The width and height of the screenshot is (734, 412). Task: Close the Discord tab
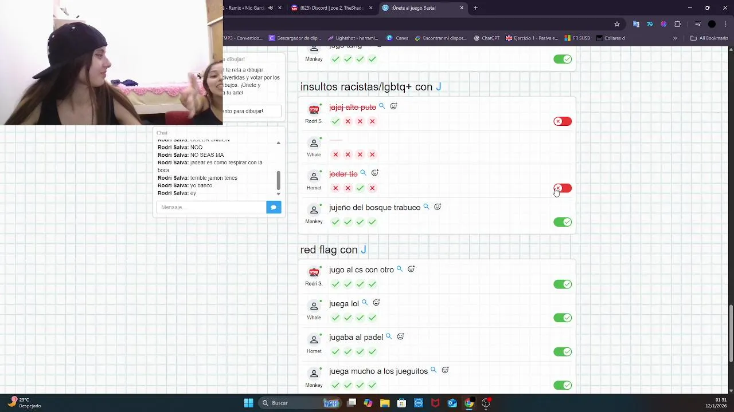coord(371,8)
